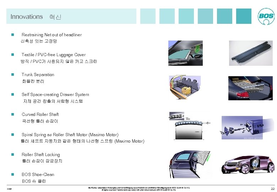Image resolution: width=277 pixels, height=192 pixels.
Task: Click 'Restraining Net out of headliner' text
Action: [x=51, y=34]
